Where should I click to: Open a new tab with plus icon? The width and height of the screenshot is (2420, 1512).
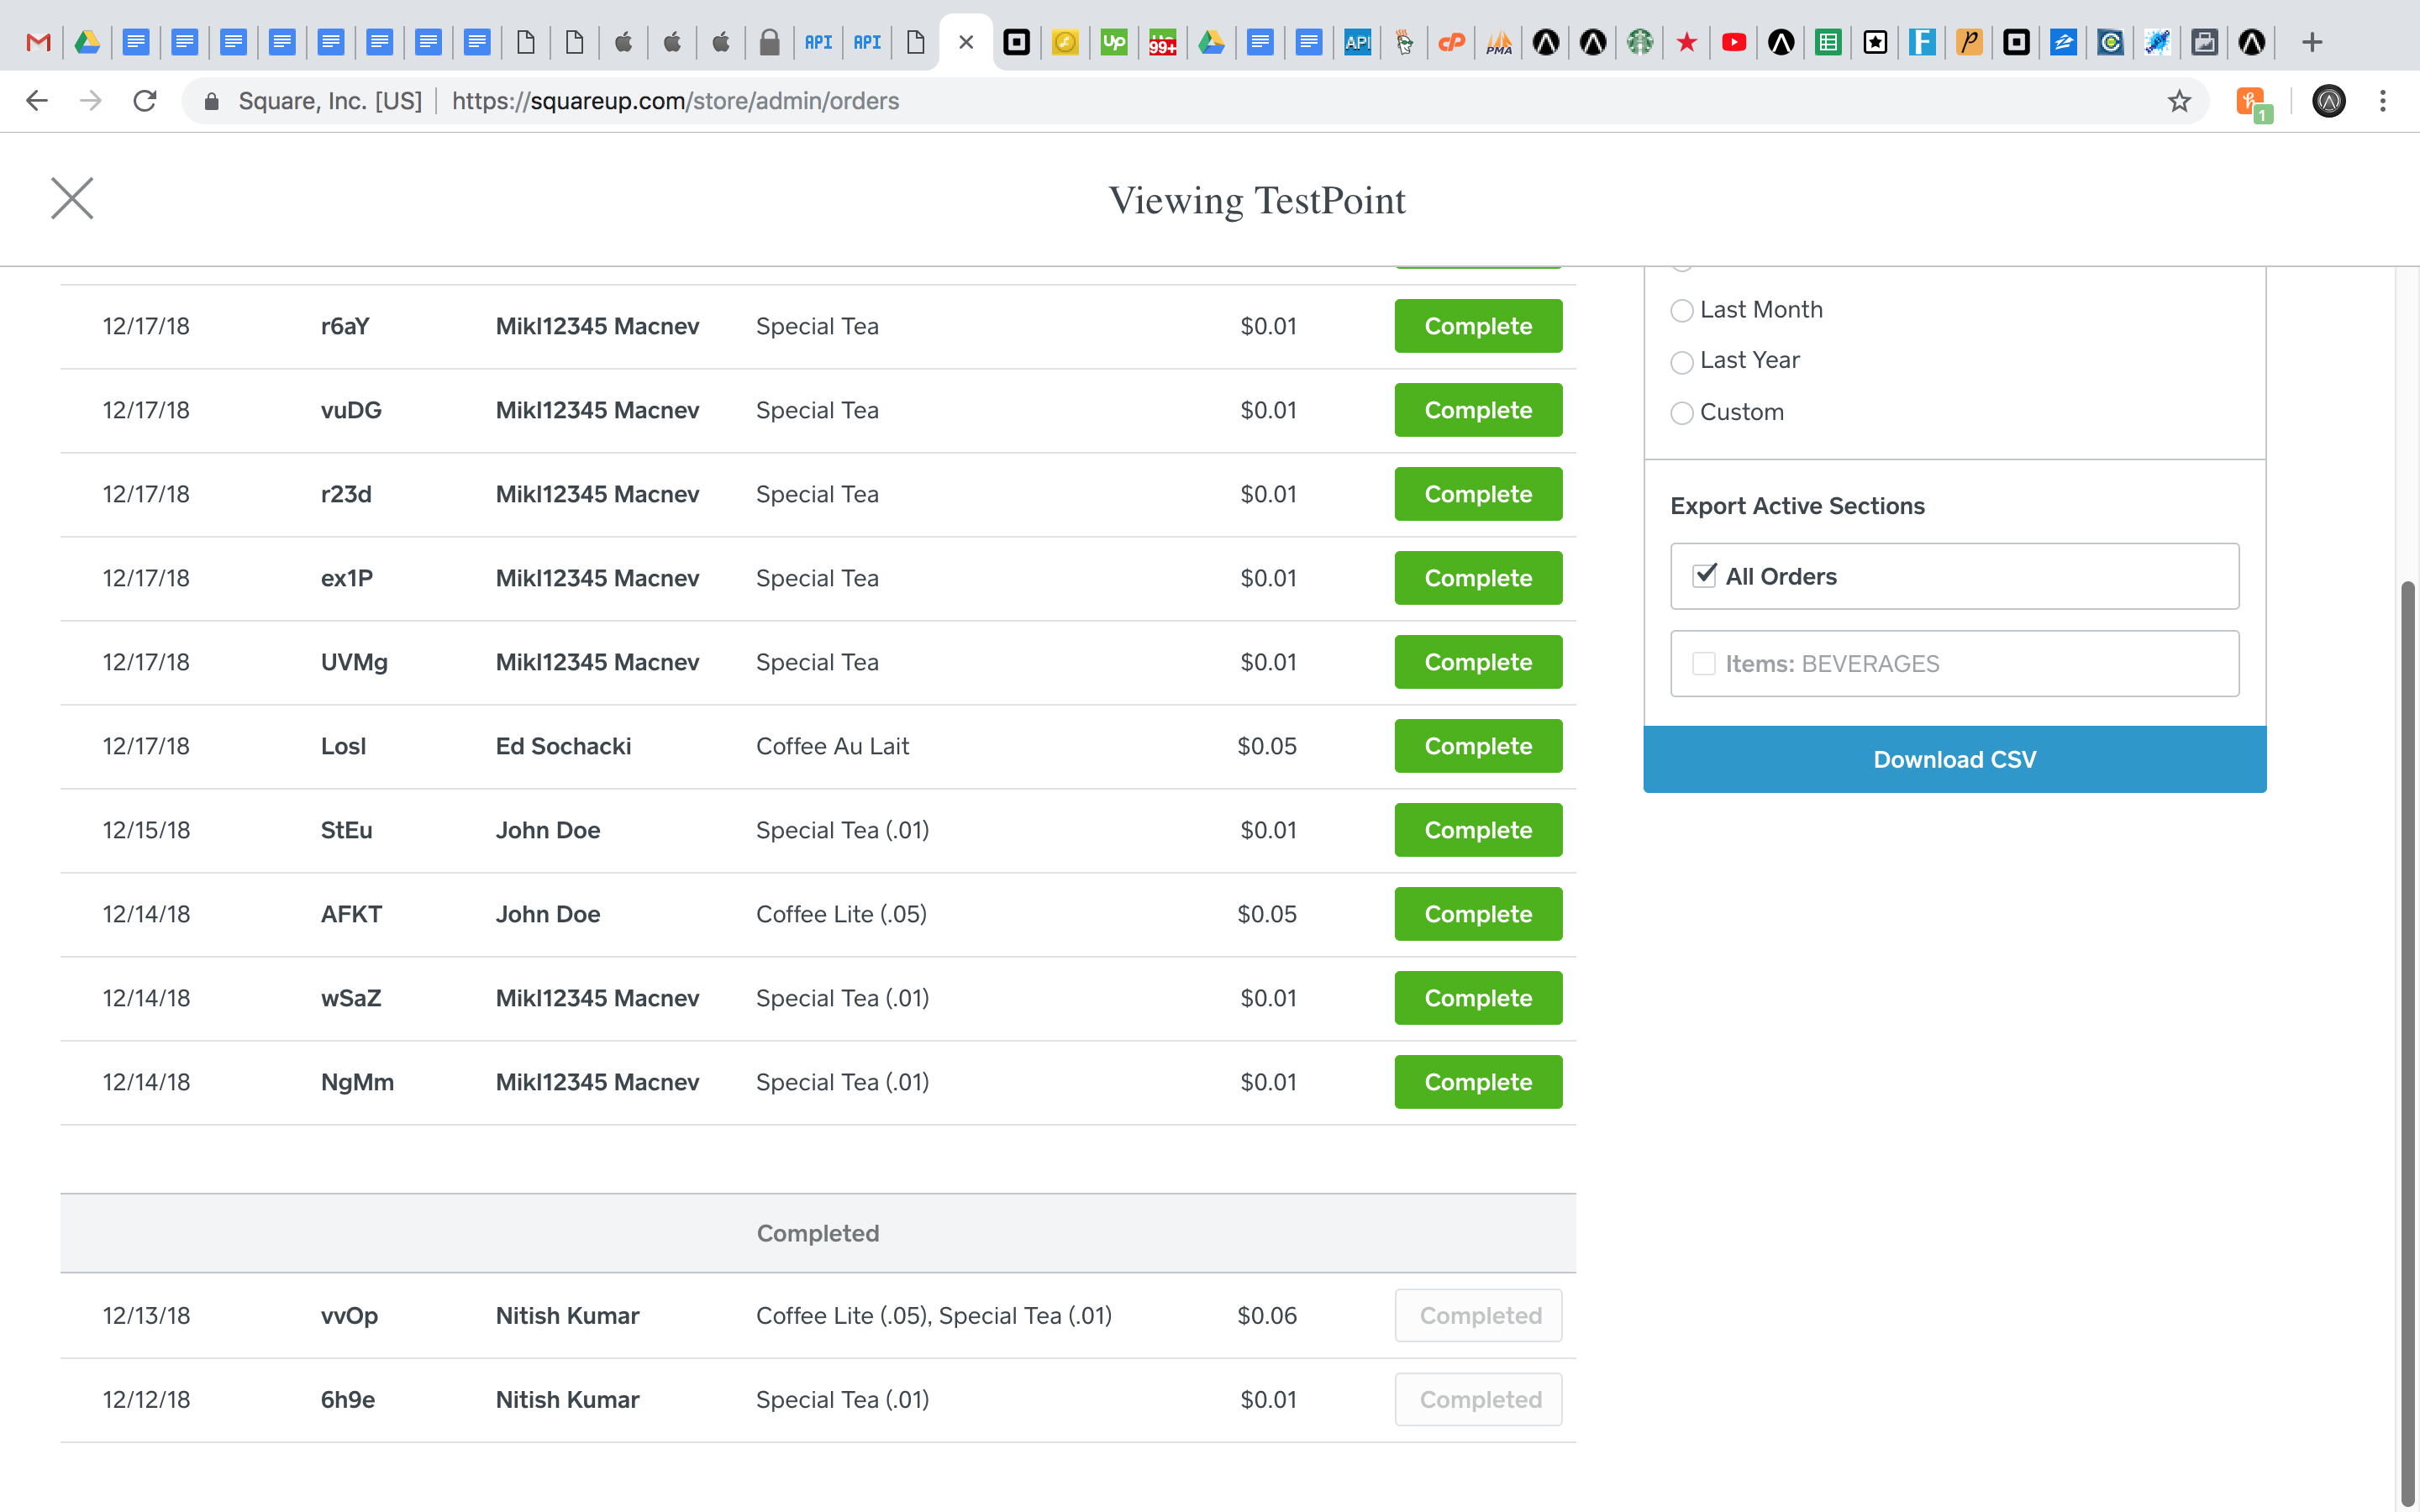pos(2312,42)
